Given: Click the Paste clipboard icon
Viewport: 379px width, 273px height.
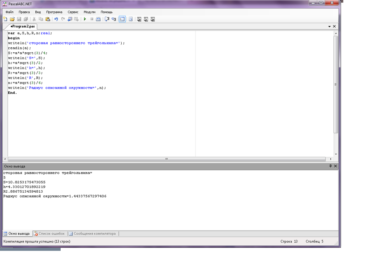Looking at the screenshot, I should (x=48, y=19).
